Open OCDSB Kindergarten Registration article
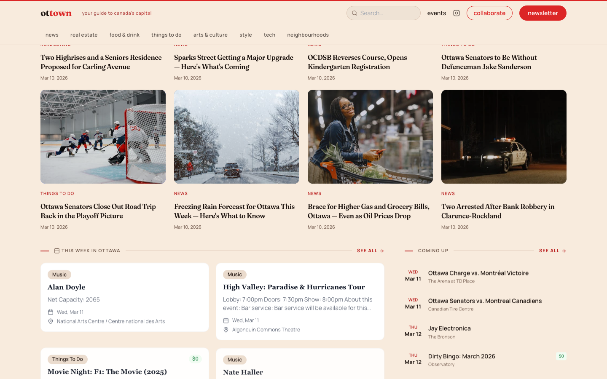 tap(357, 62)
